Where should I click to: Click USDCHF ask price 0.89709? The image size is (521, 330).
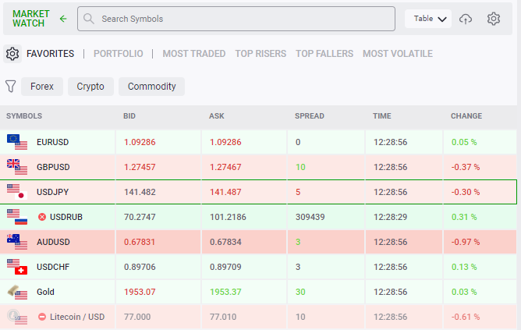225,267
